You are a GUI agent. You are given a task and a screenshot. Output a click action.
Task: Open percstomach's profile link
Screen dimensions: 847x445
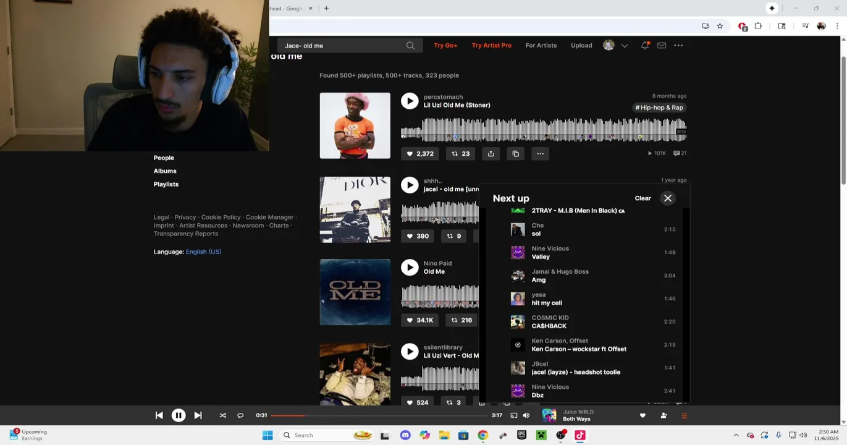[x=443, y=97]
